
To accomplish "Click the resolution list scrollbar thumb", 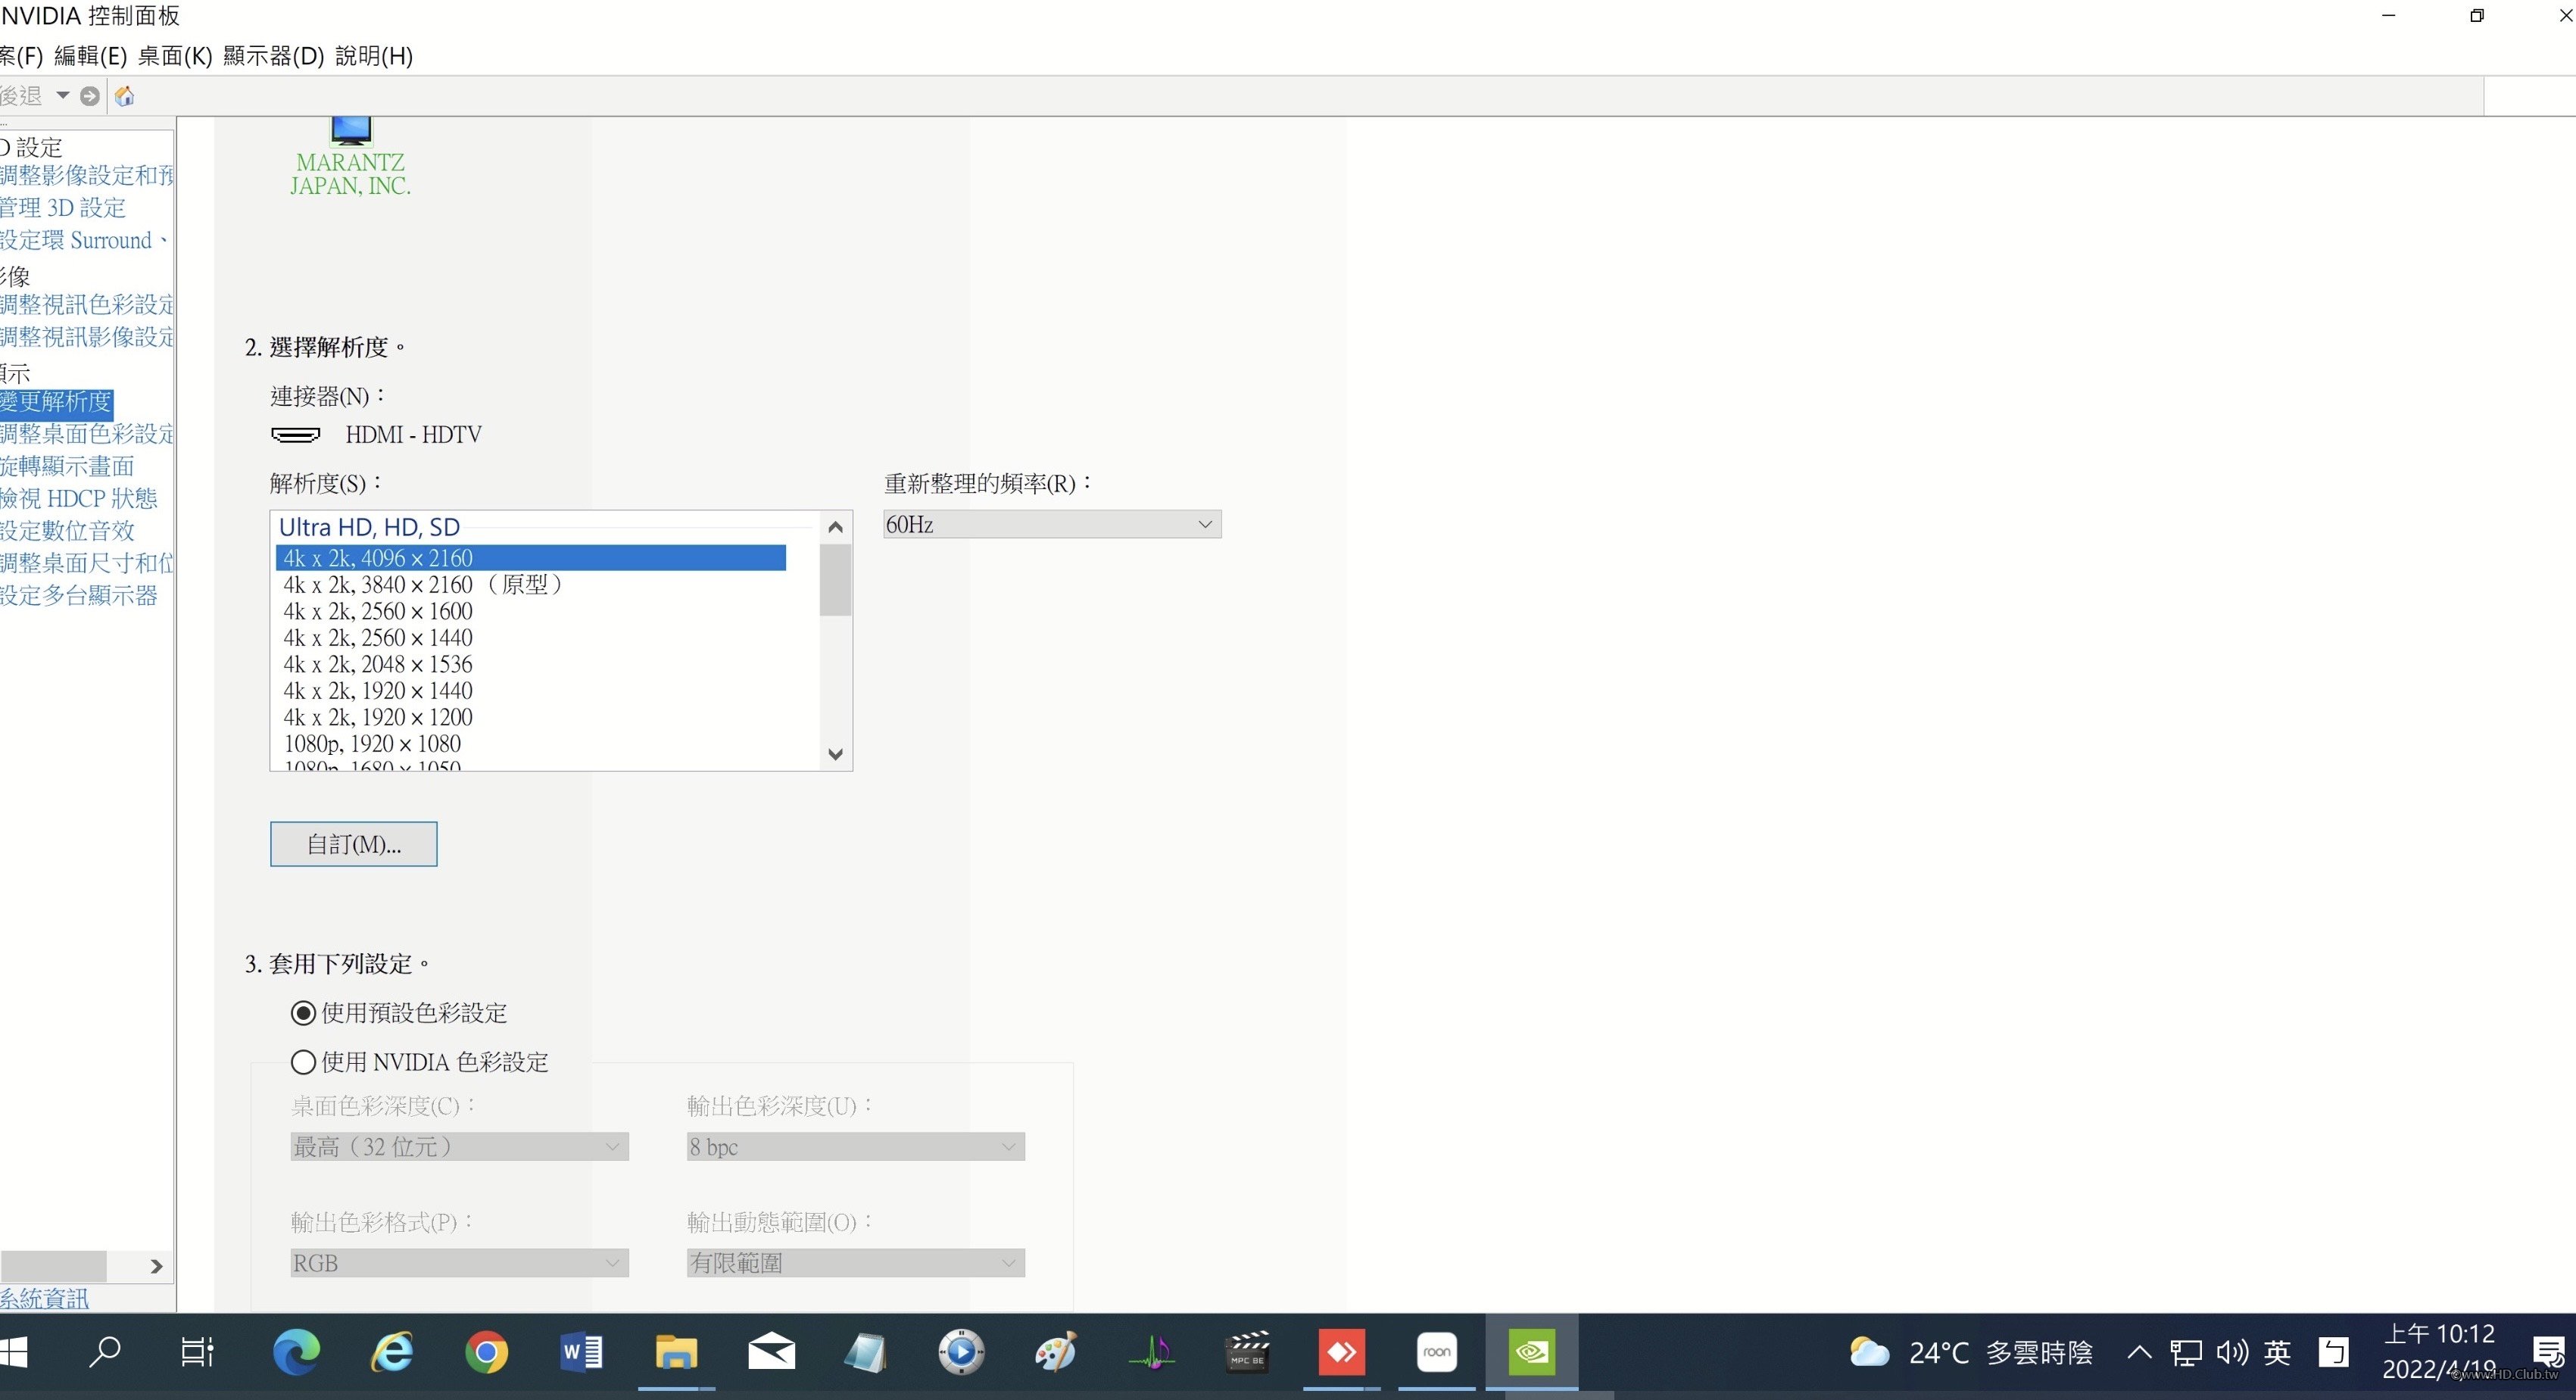I will pyautogui.click(x=836, y=580).
